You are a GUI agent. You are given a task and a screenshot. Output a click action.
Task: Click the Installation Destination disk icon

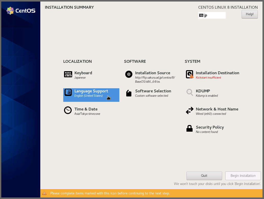(x=190, y=74)
